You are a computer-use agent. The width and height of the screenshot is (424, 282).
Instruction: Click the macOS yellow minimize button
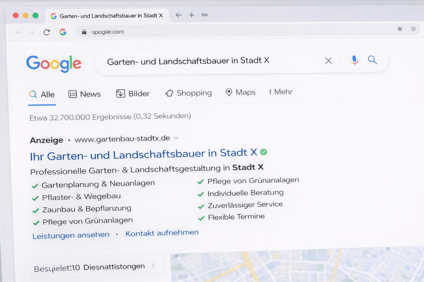click(x=26, y=15)
